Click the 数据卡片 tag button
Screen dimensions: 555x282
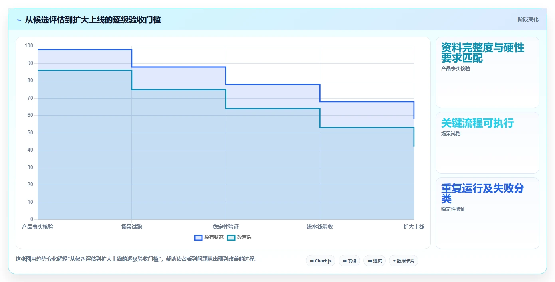[404, 261]
